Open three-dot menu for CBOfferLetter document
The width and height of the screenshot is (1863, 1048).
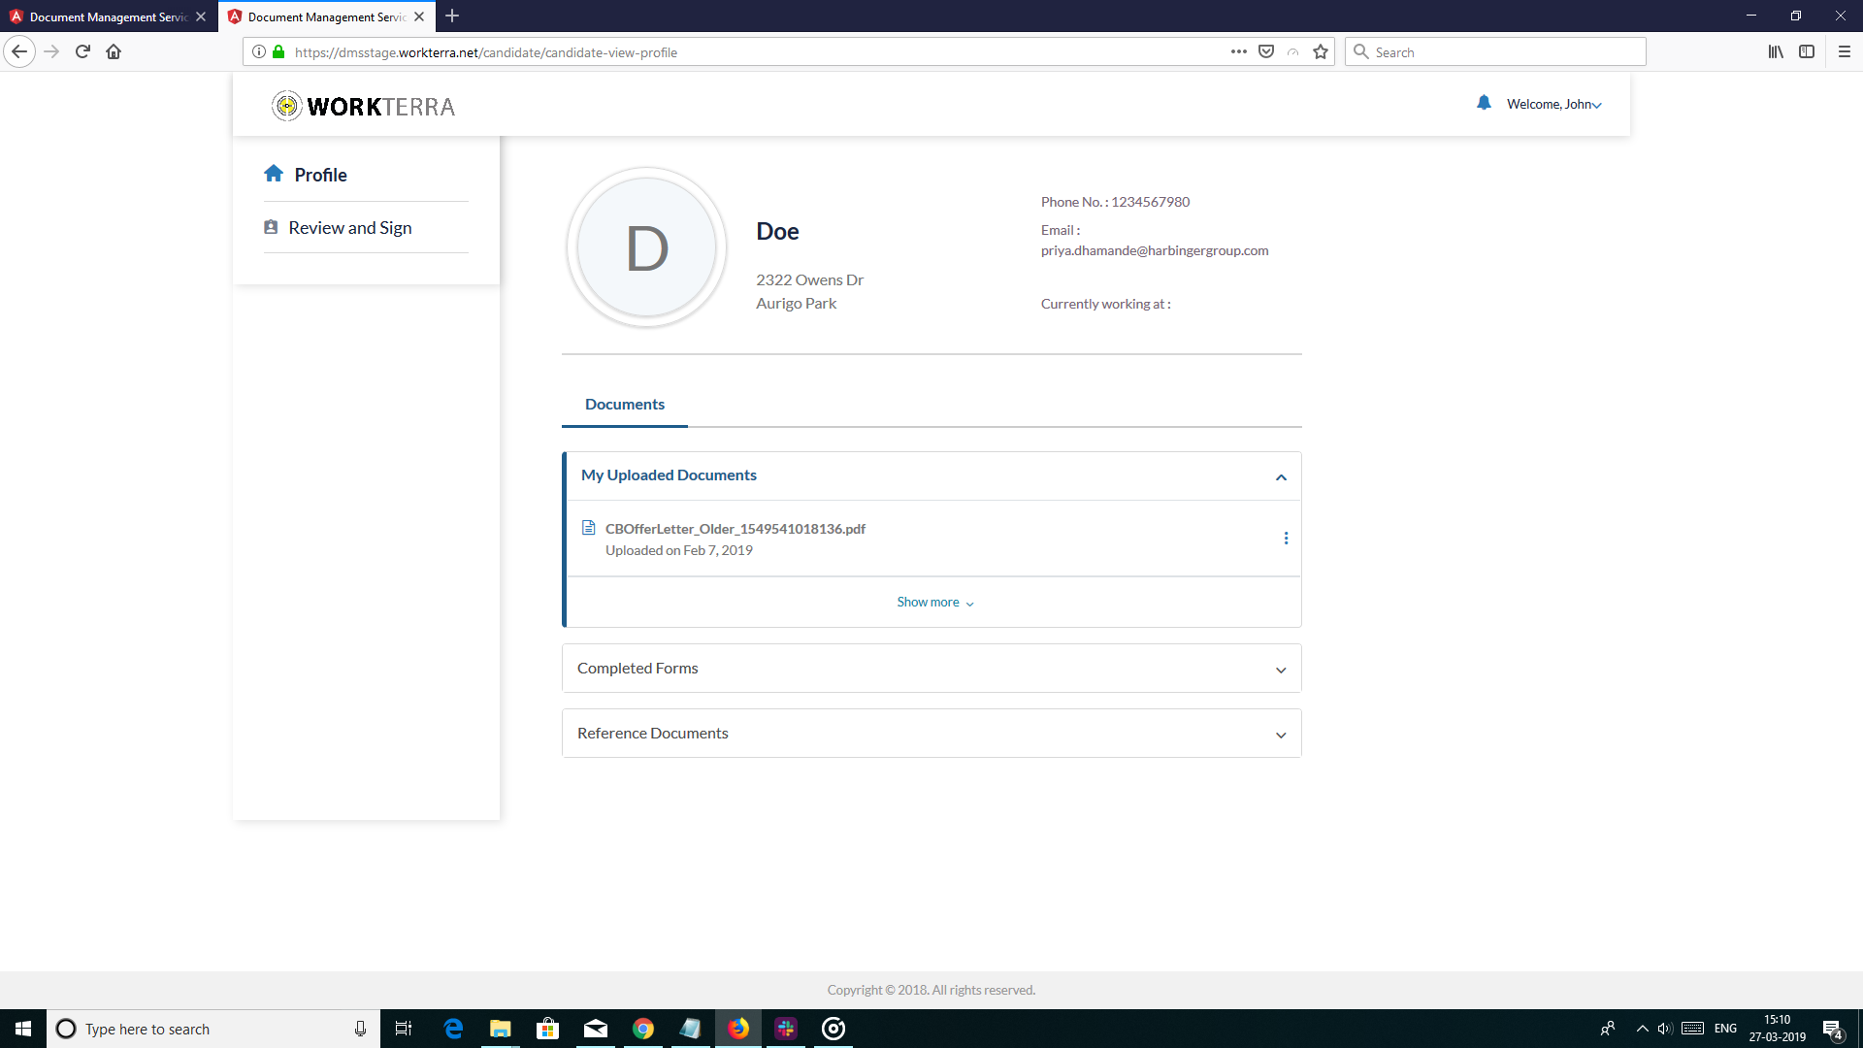(1286, 539)
